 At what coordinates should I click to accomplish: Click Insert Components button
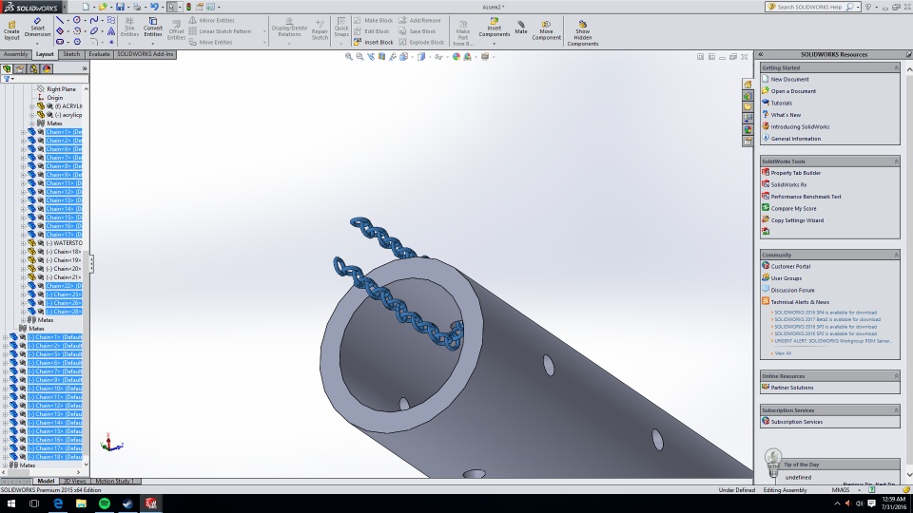tap(494, 28)
